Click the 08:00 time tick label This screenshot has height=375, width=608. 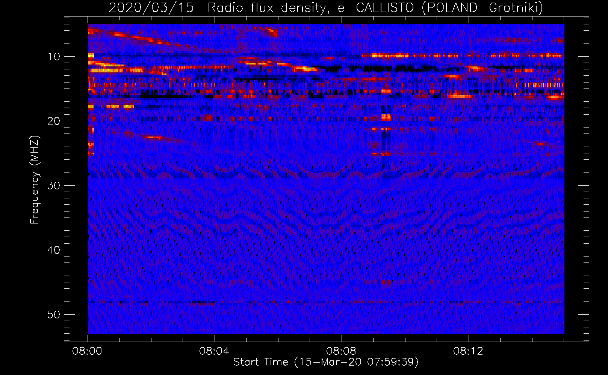(x=88, y=351)
